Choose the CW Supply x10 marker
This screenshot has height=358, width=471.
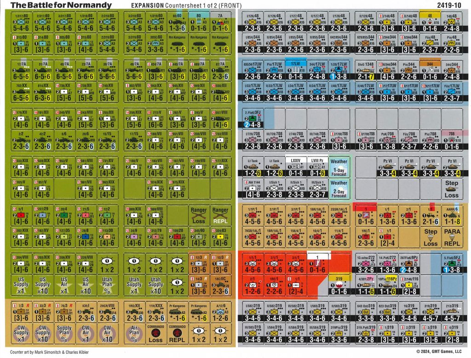pyautogui.click(x=43, y=334)
